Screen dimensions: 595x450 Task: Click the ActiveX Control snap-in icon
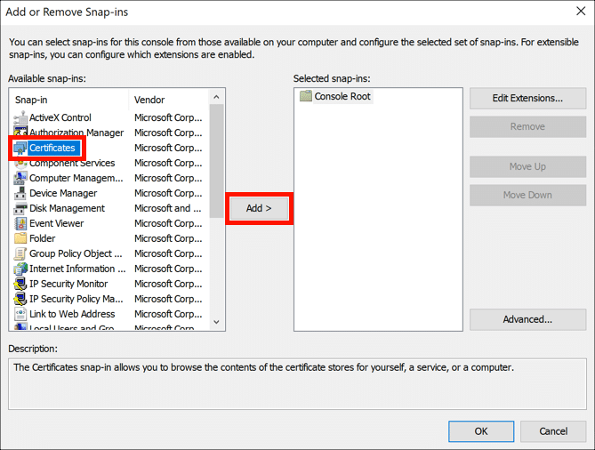click(x=21, y=117)
